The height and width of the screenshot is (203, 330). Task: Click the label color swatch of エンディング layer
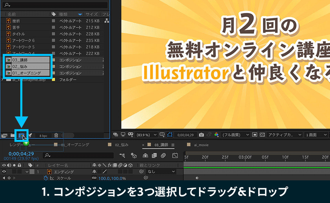point(32,172)
